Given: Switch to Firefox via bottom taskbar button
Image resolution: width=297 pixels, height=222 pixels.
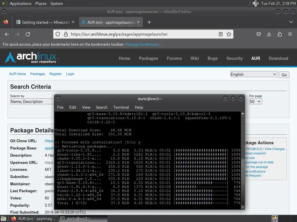Looking at the screenshot, I should (34, 219).
